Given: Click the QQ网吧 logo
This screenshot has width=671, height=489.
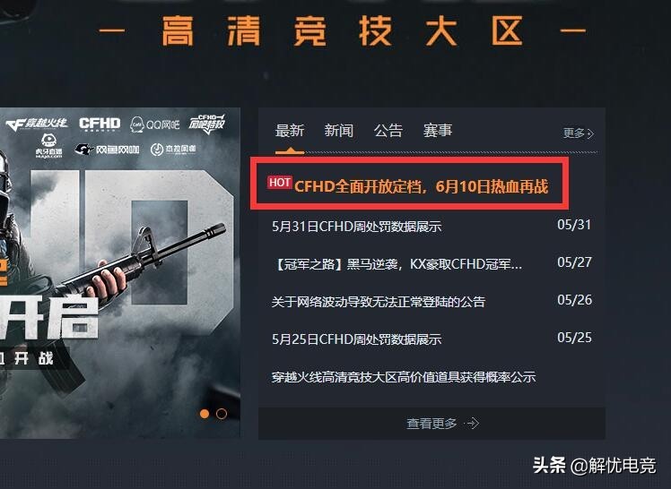Looking at the screenshot, I should (x=154, y=124).
